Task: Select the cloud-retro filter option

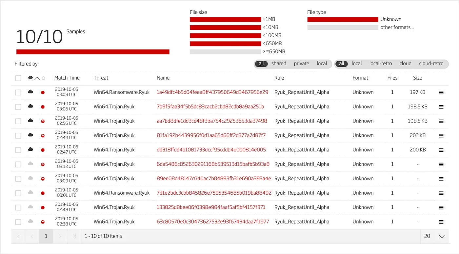Action: 431,64
